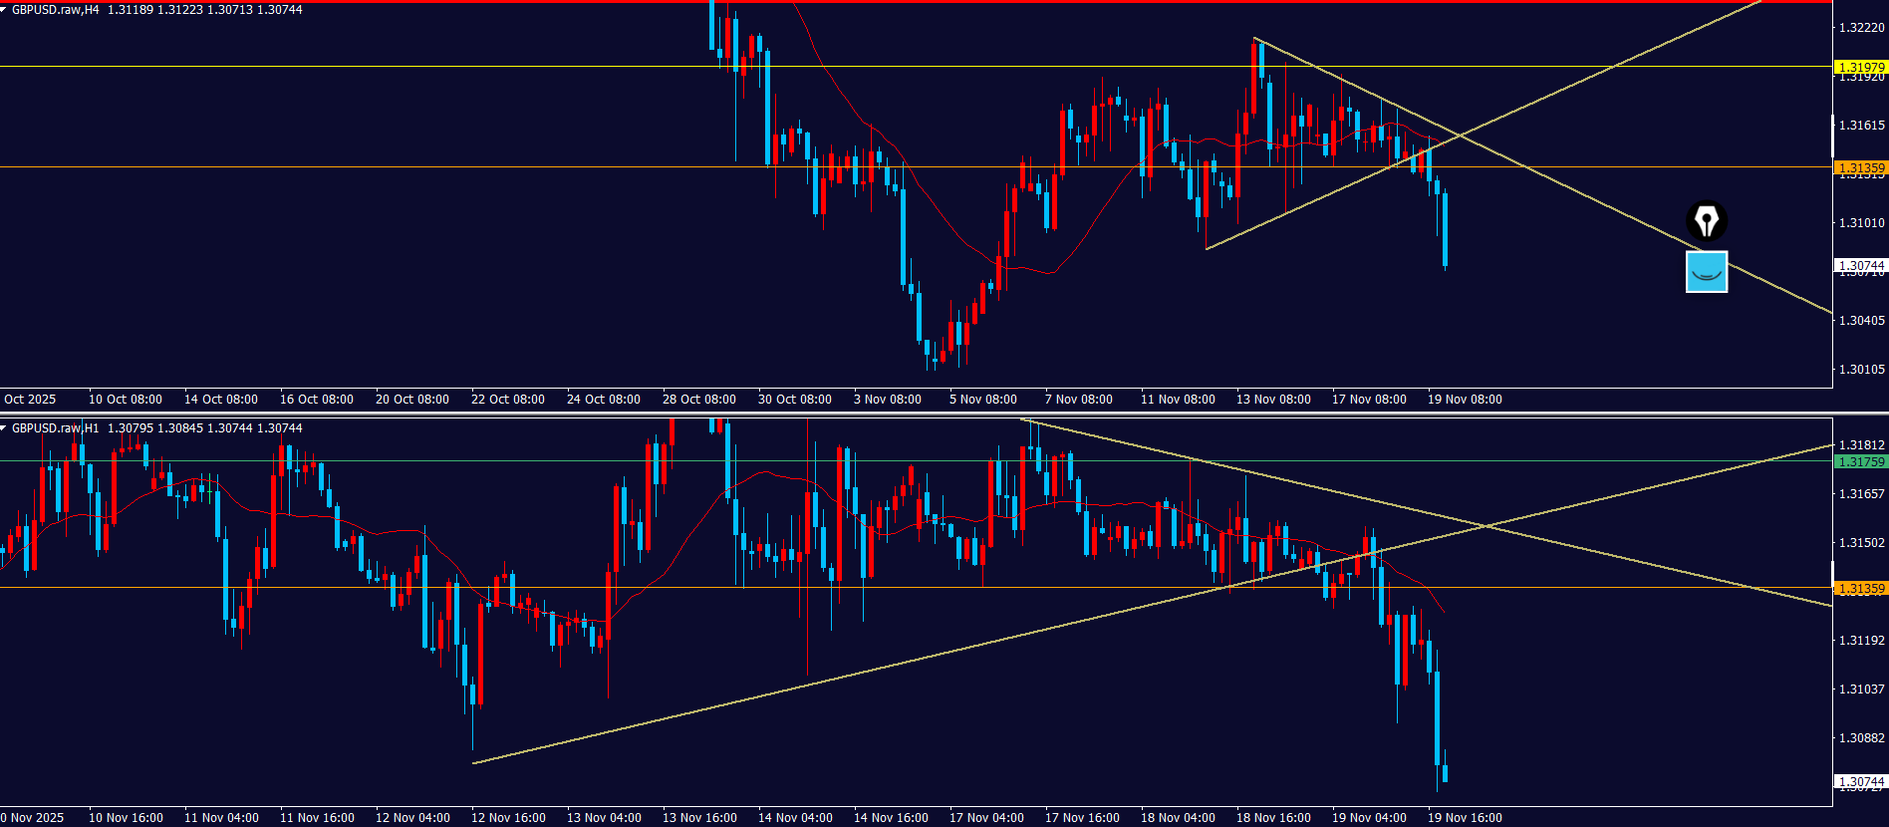Click the '3 Nov 08:00' date on H4 time axis
Image resolution: width=1889 pixels, height=827 pixels.
point(887,400)
